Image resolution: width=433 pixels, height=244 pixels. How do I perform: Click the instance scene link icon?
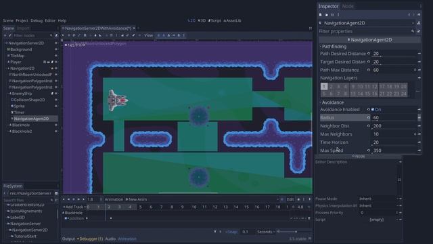click(x=10, y=35)
